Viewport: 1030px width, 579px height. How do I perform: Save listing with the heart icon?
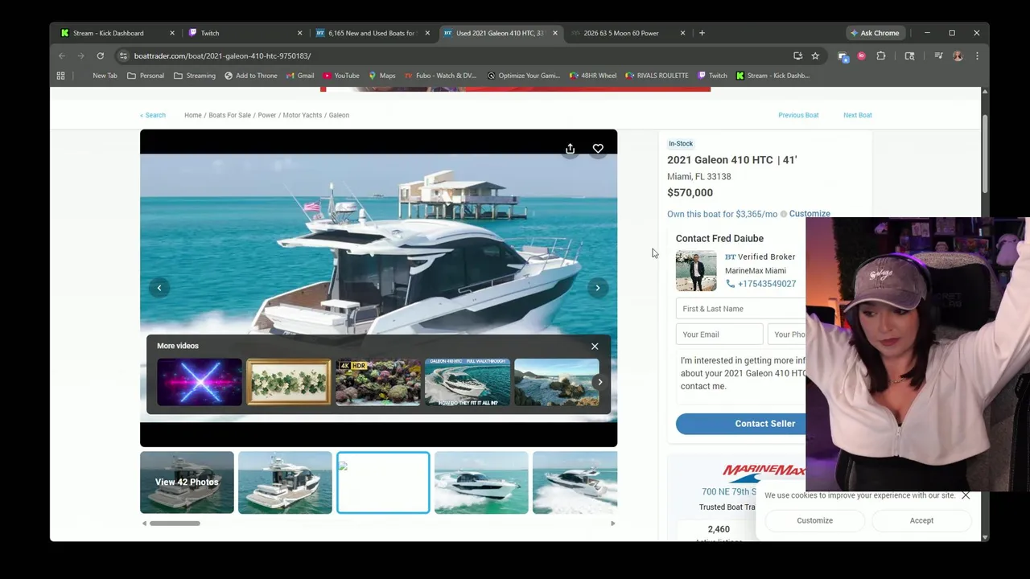tap(598, 149)
